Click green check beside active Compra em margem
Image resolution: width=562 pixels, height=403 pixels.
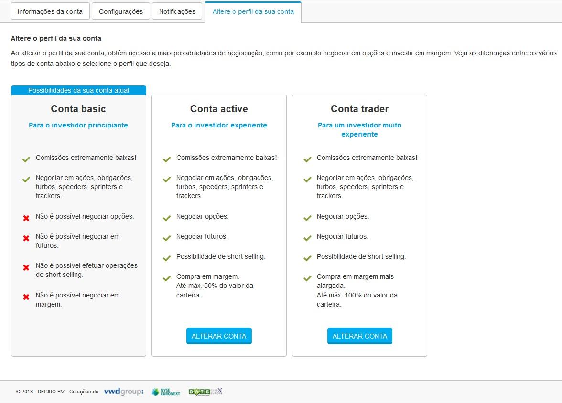[167, 278]
